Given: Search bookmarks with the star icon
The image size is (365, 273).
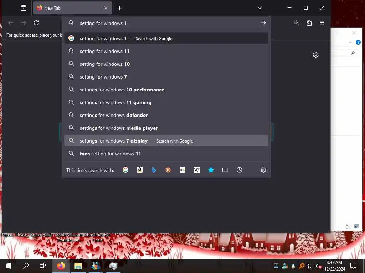Looking at the screenshot, I should coord(211,170).
